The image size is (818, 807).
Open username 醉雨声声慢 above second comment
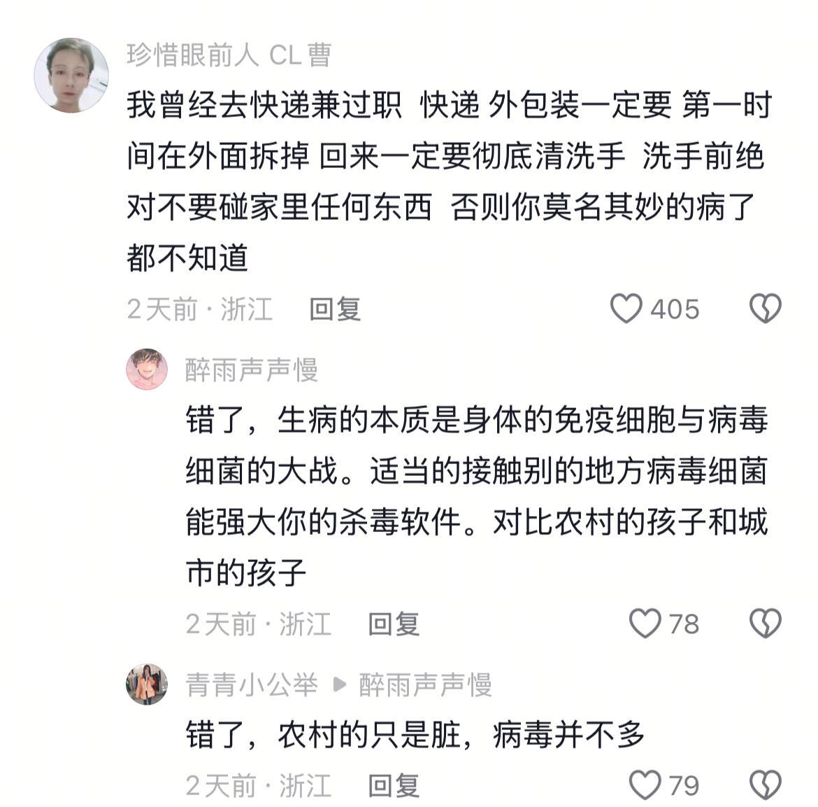[252, 370]
